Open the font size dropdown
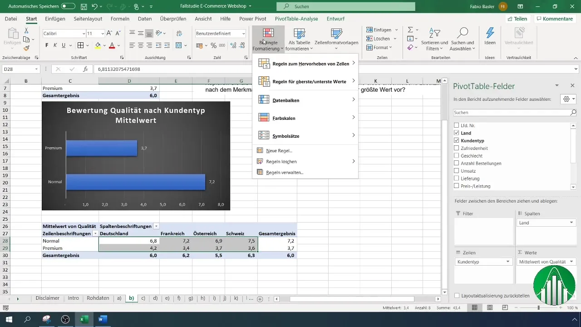The height and width of the screenshot is (327, 581). click(102, 34)
